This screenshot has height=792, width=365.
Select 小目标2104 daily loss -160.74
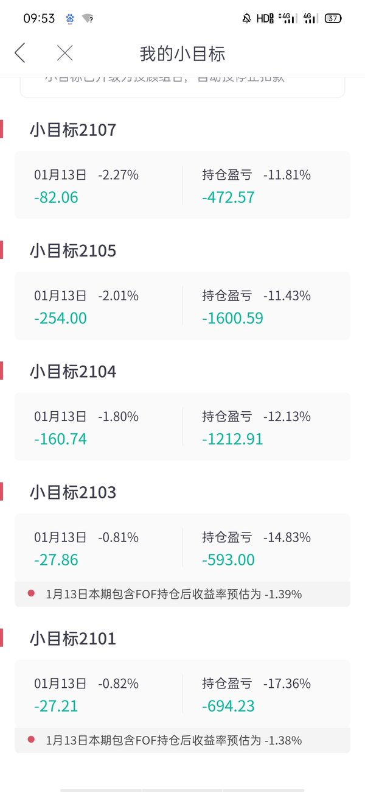click(60, 439)
